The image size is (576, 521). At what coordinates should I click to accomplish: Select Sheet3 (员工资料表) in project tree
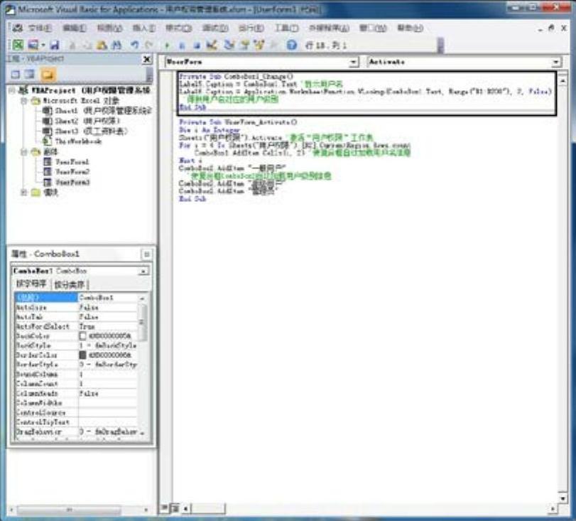[x=85, y=131]
